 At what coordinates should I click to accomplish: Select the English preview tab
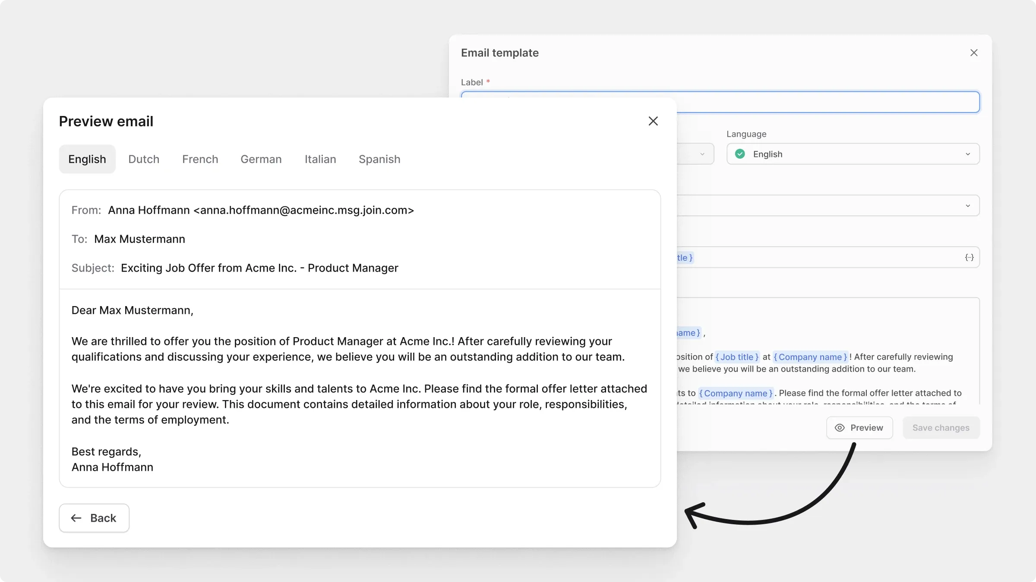click(x=87, y=159)
